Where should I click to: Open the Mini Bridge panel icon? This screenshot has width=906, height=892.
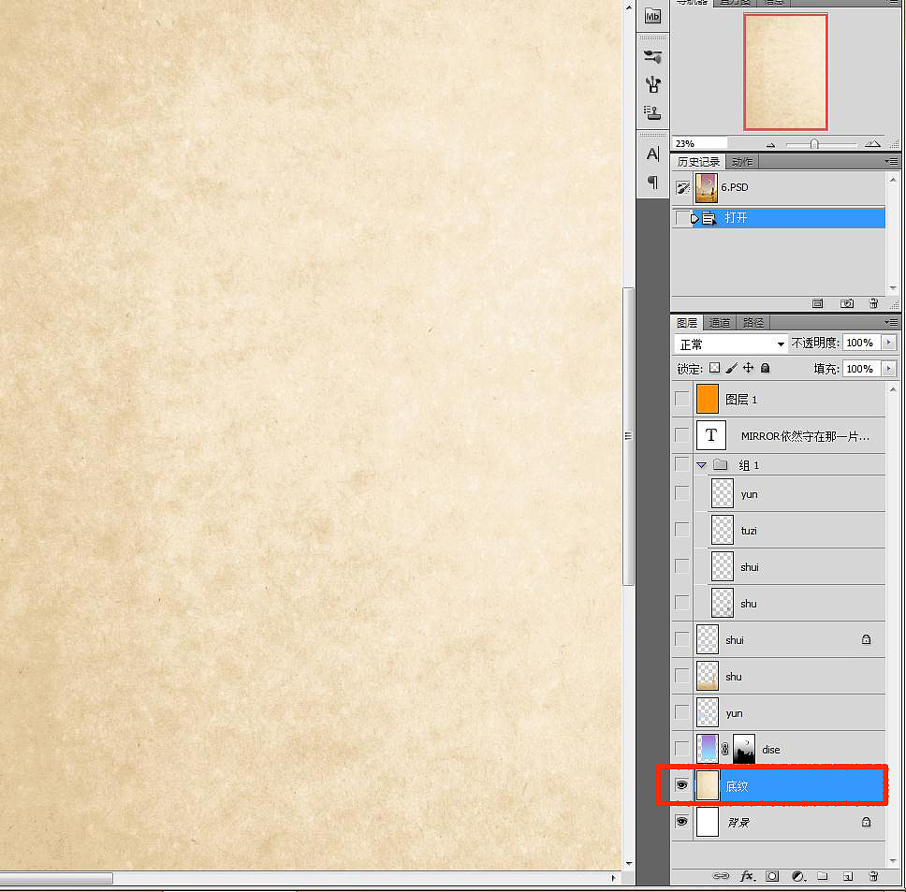coord(653,16)
